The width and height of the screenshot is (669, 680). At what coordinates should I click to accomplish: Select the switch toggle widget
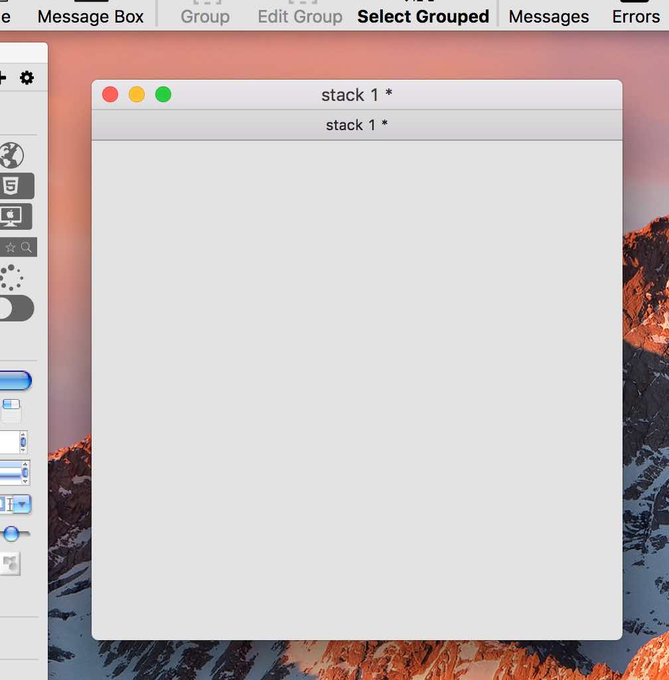point(16,309)
